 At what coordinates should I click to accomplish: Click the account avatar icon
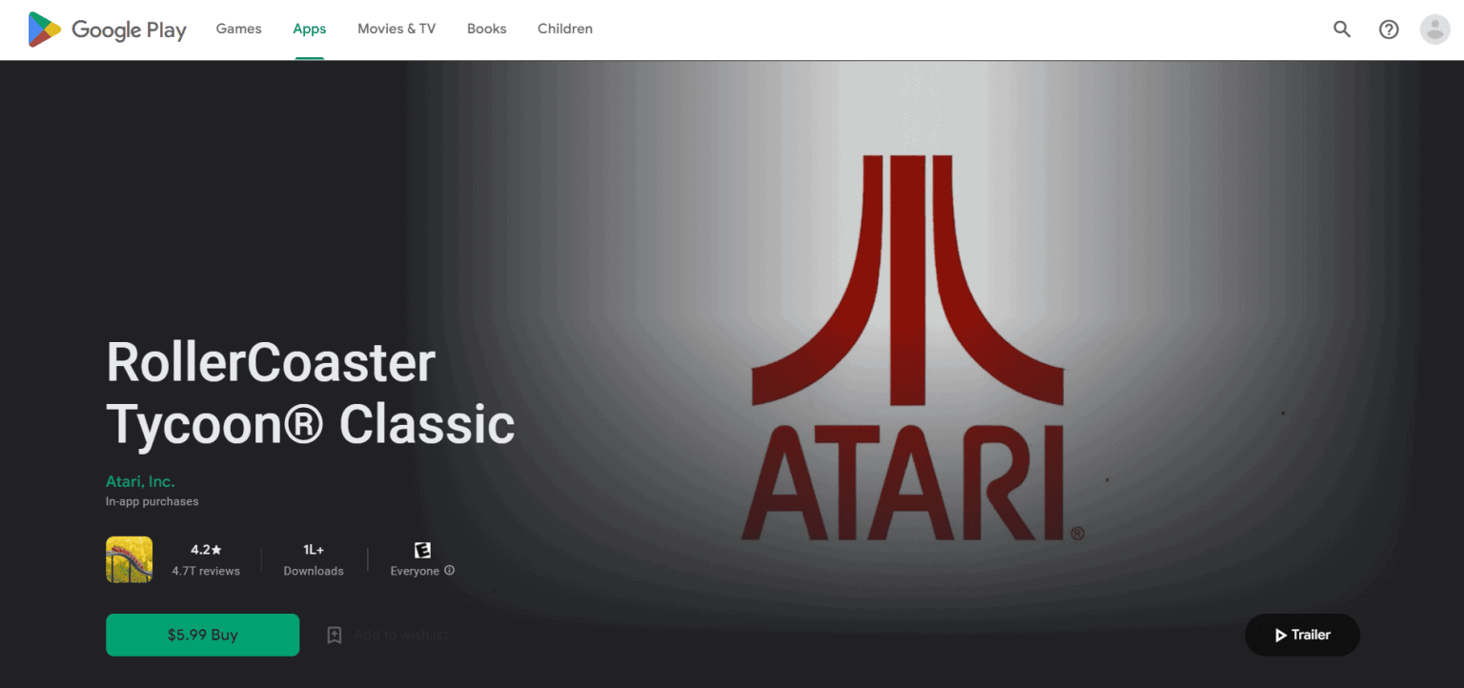(x=1434, y=30)
